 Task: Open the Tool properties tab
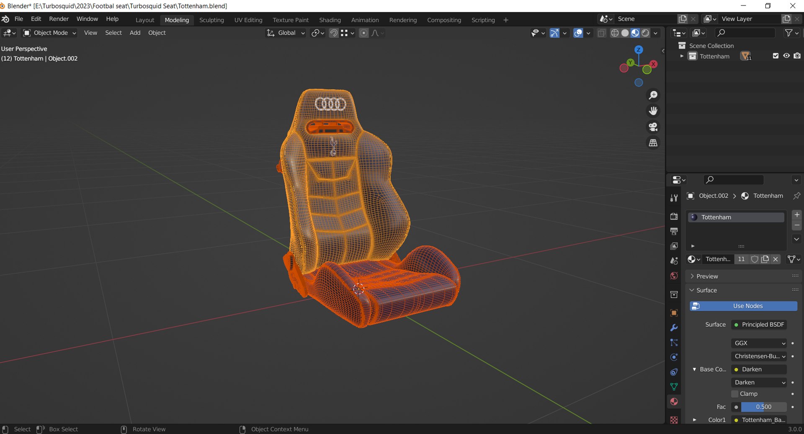pyautogui.click(x=674, y=198)
